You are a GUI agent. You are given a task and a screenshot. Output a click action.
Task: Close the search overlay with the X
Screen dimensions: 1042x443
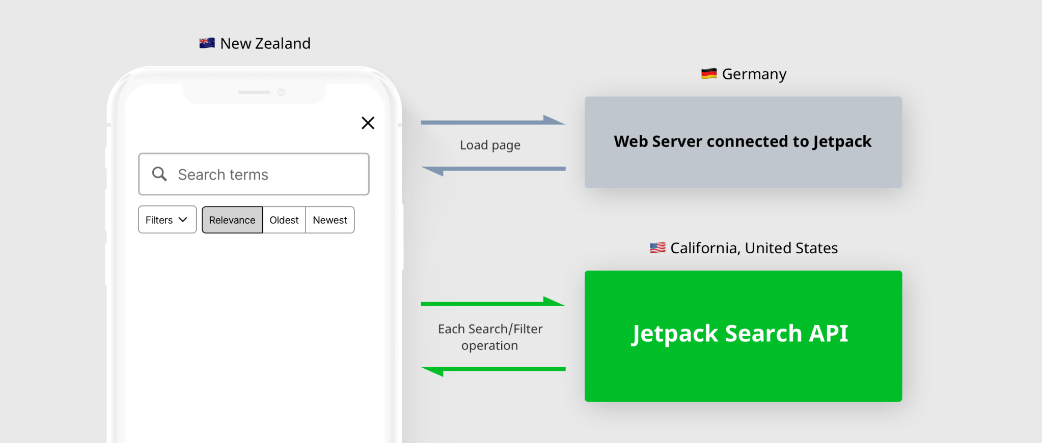point(368,123)
